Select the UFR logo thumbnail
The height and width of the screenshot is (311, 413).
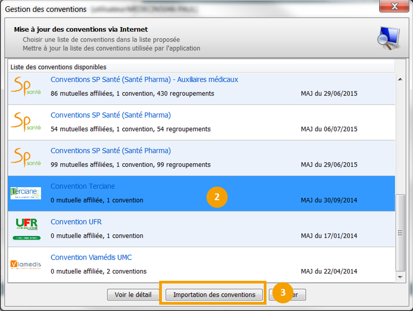(26, 229)
